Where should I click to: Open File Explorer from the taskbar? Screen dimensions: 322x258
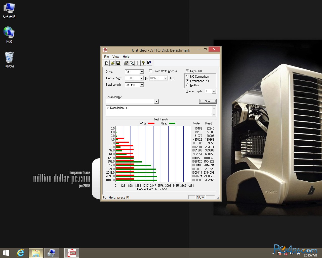(36, 253)
